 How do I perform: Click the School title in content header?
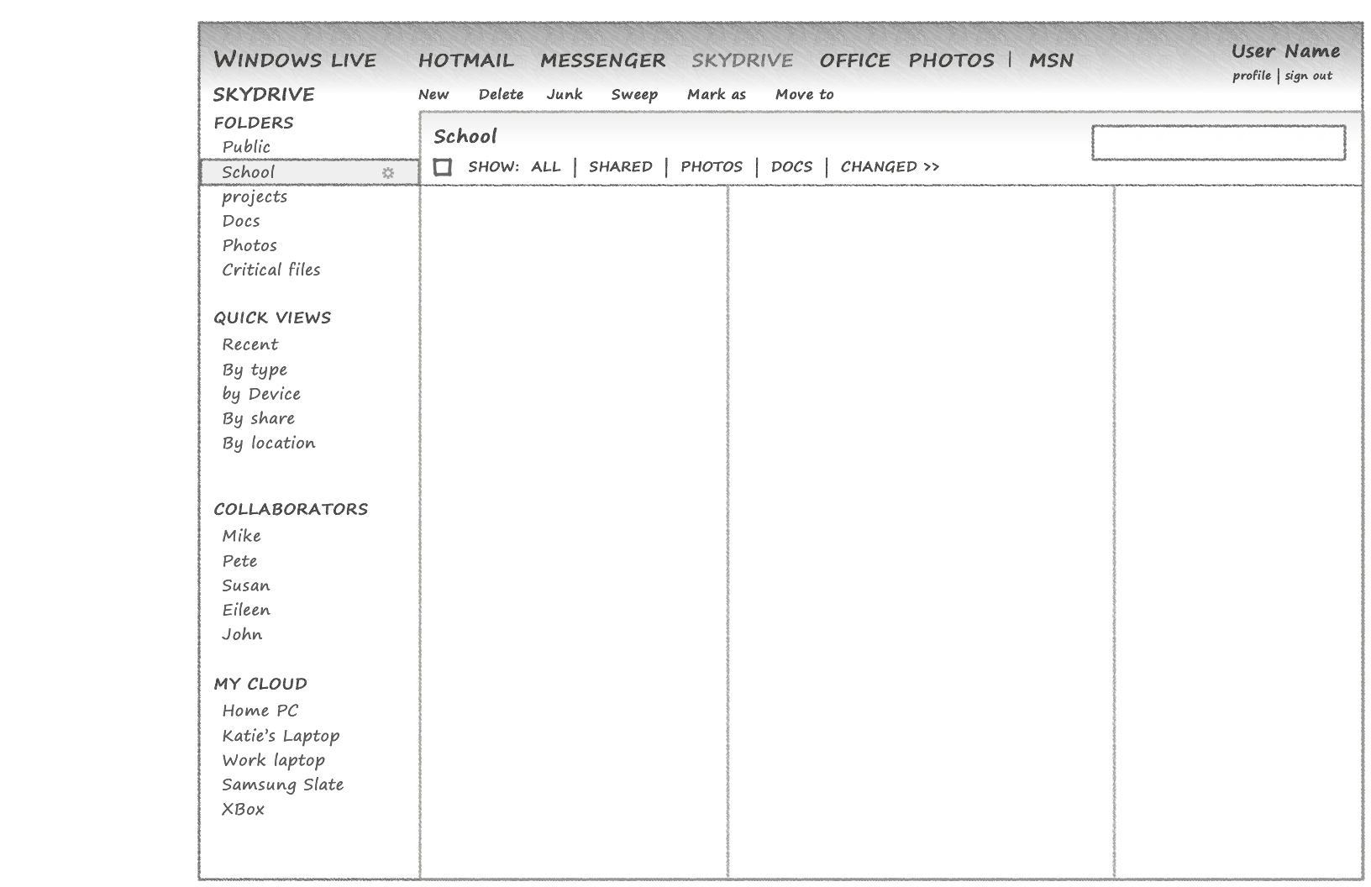click(465, 136)
